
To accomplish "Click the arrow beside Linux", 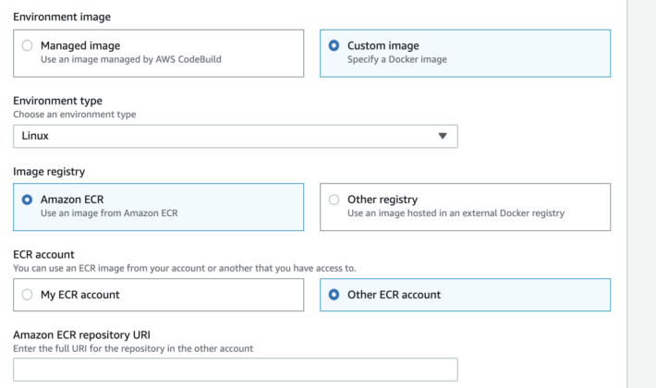I will pyautogui.click(x=442, y=136).
